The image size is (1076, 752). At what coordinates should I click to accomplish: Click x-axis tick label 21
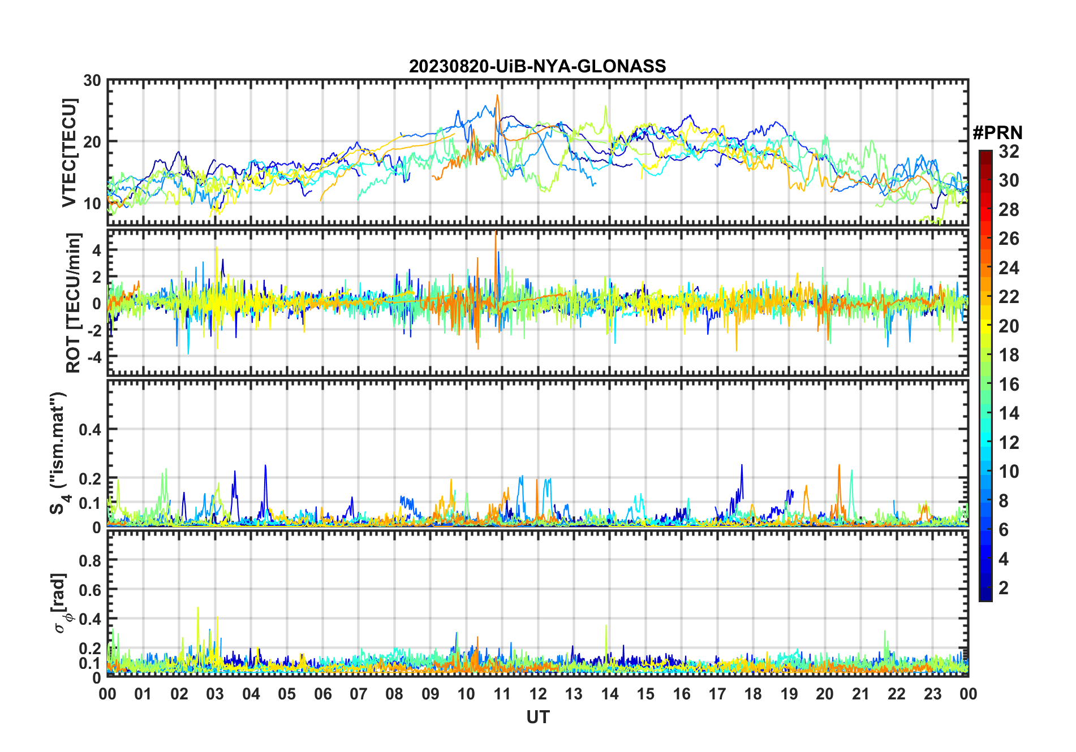[x=860, y=694]
